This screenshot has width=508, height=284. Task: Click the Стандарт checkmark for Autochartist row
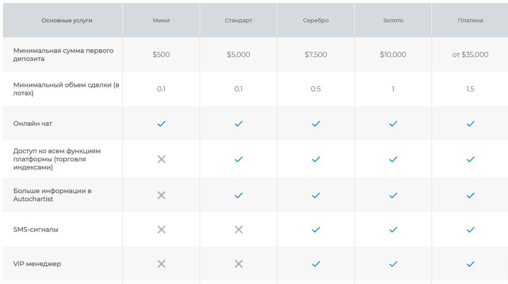point(238,195)
